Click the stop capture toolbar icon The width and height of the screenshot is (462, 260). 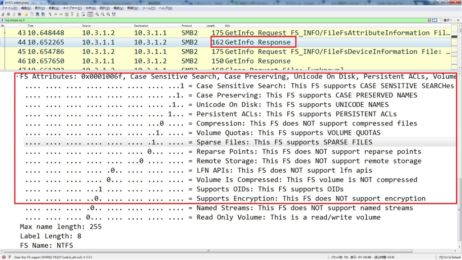pos(8,14)
